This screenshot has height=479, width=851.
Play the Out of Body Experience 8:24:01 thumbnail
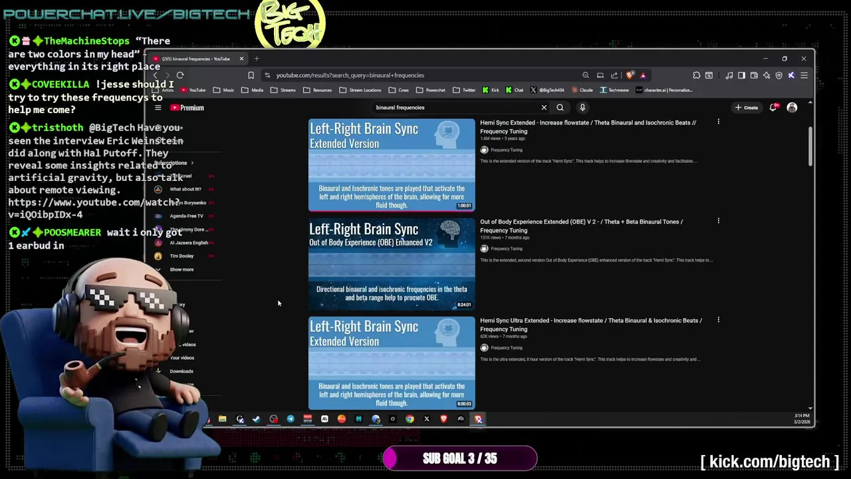pos(392,264)
